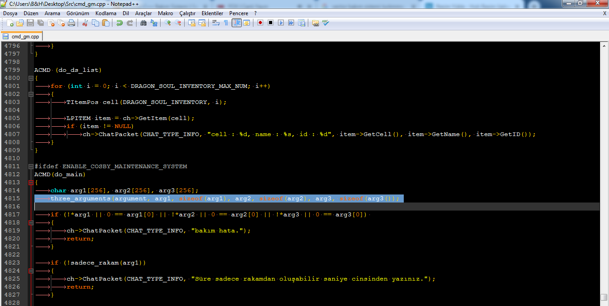Viewport: 609px width, 306px height.
Task: Click the ABC spell check icon
Action: pos(326,23)
